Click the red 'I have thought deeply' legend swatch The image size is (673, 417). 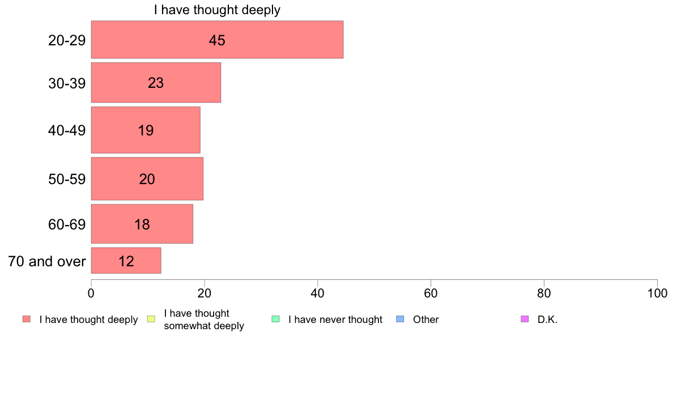click(27, 319)
